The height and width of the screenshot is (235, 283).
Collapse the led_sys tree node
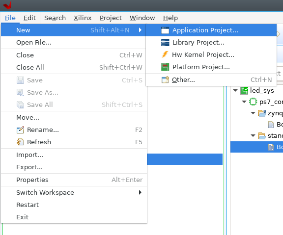(235, 90)
